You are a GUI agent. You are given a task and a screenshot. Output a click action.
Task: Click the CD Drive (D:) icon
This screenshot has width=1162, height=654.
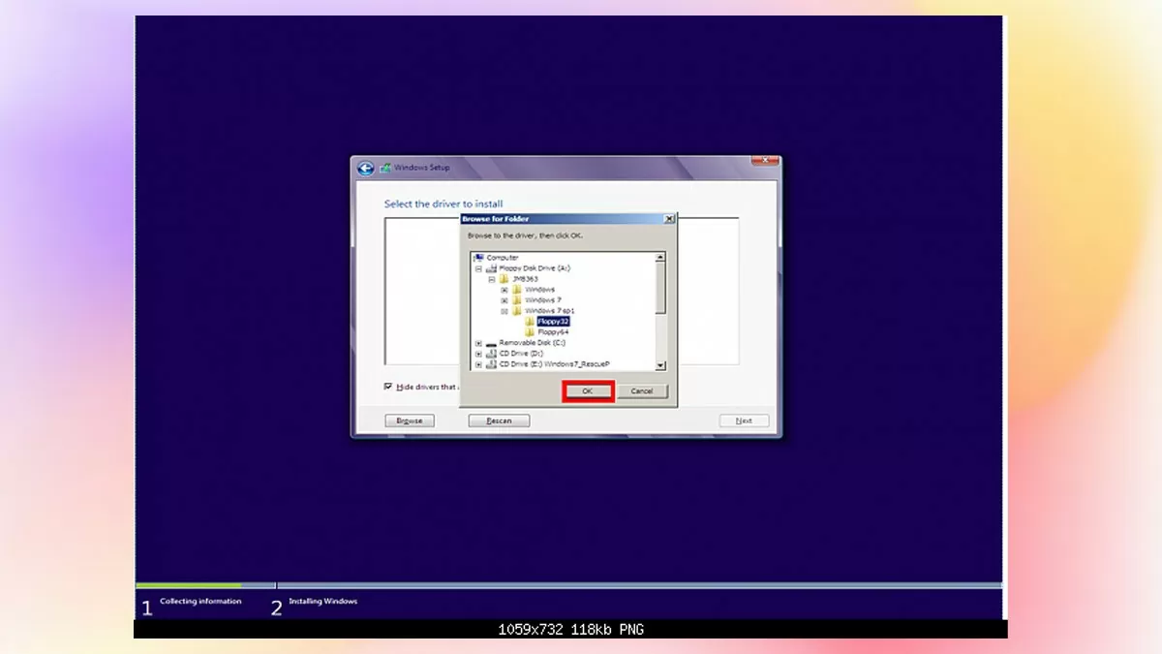coord(493,353)
